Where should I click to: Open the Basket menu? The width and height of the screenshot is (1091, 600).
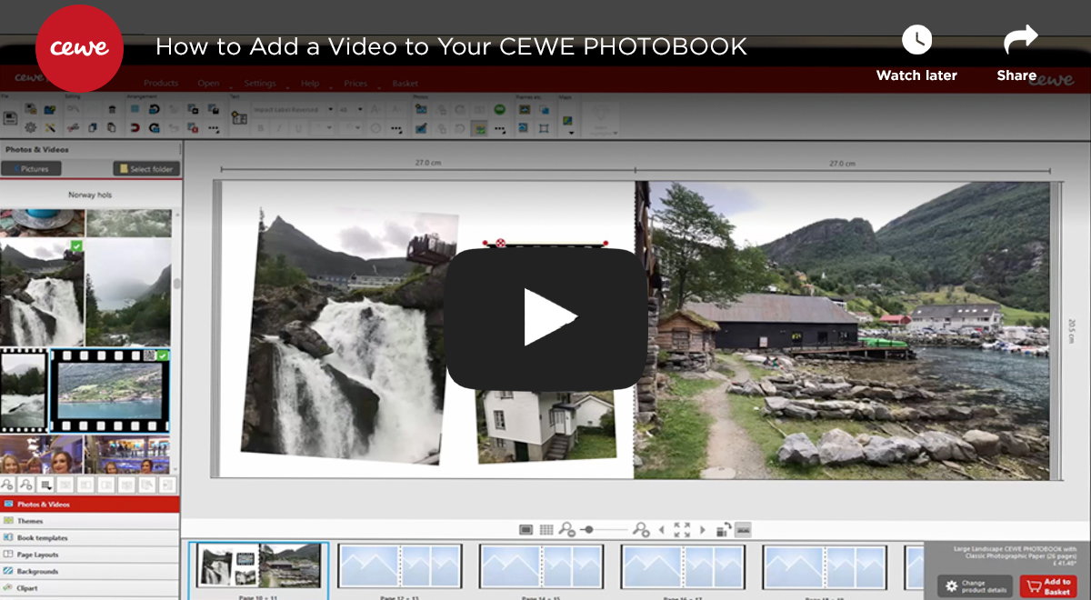coord(405,83)
